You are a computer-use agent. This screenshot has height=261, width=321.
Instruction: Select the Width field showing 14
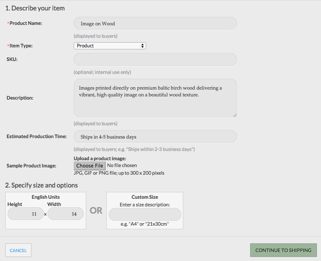click(66, 214)
